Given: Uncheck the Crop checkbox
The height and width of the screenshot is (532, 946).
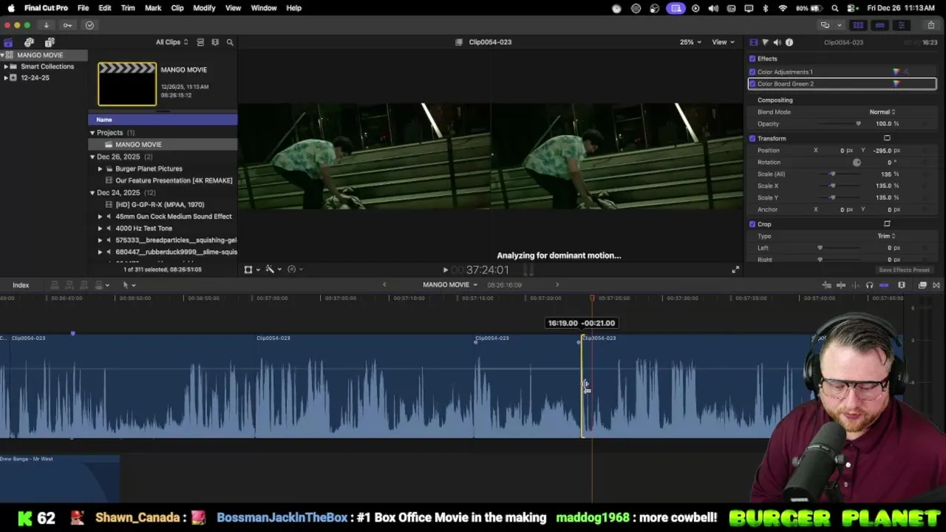Looking at the screenshot, I should (752, 224).
